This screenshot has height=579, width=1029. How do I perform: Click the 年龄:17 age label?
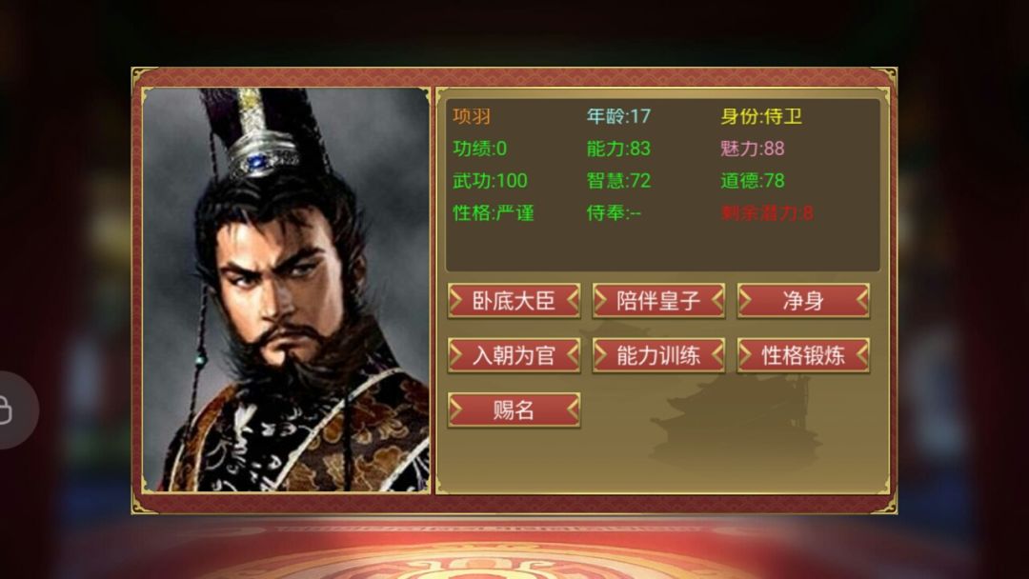point(618,117)
